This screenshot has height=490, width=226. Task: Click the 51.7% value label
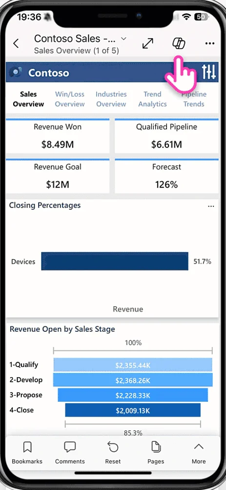(x=203, y=262)
